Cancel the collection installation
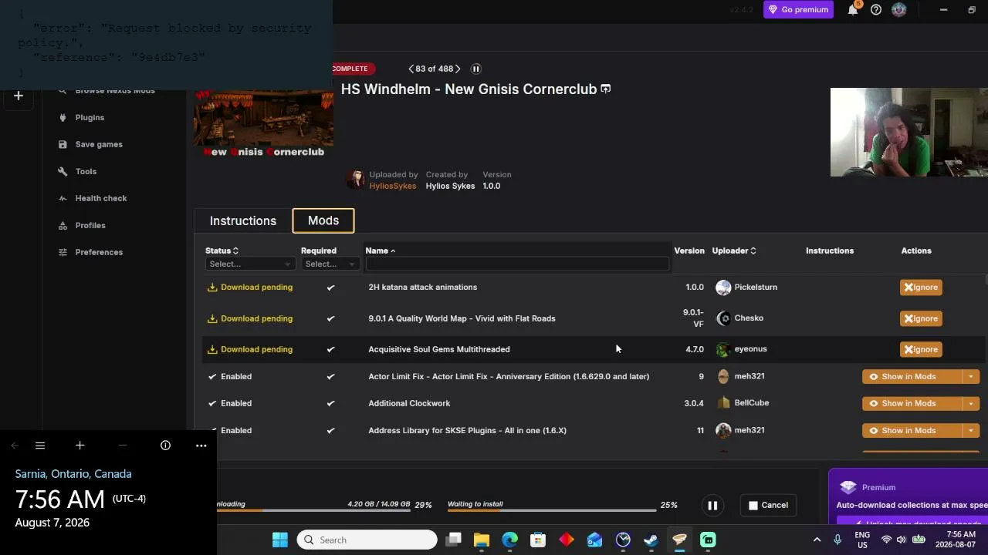The image size is (988, 555). 768,506
